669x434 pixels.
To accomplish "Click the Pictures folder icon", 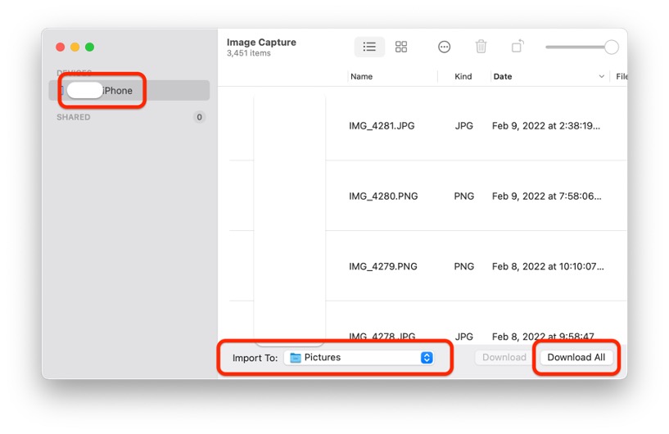I will [296, 358].
